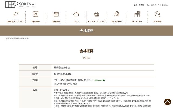Click the Profile subtitle text
The height and width of the screenshot is (108, 173).
tap(86, 58)
